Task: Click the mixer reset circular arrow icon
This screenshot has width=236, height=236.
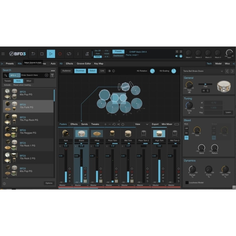Action: pos(114,124)
